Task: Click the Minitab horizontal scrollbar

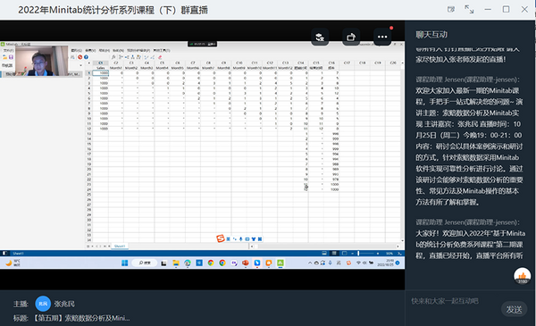Action: [325, 246]
